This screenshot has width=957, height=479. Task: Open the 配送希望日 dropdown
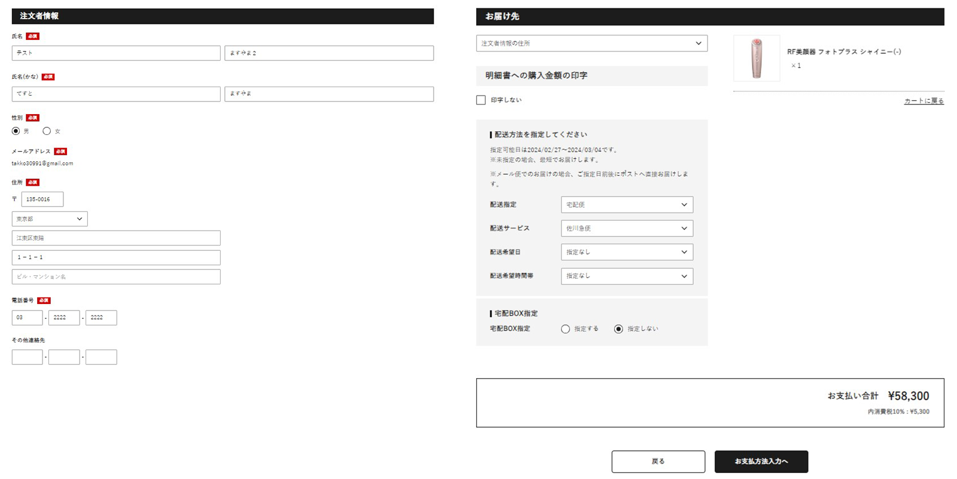(x=627, y=252)
